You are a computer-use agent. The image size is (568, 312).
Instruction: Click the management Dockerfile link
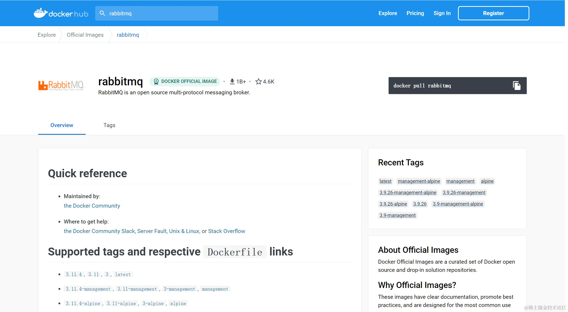tap(215, 289)
